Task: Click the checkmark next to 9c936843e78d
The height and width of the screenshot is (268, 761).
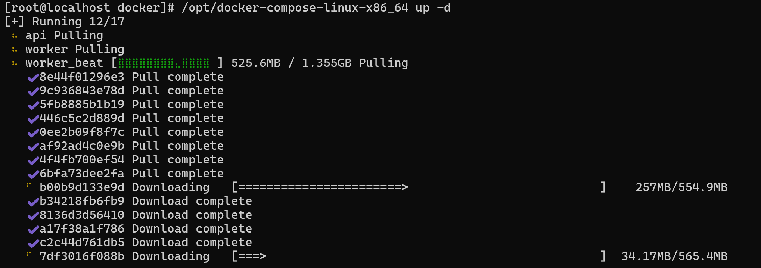Action: [33, 91]
